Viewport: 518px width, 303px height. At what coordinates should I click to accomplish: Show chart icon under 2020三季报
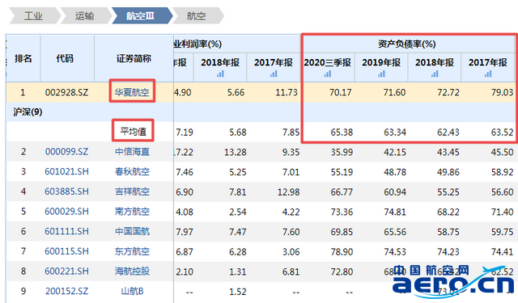coord(327,74)
